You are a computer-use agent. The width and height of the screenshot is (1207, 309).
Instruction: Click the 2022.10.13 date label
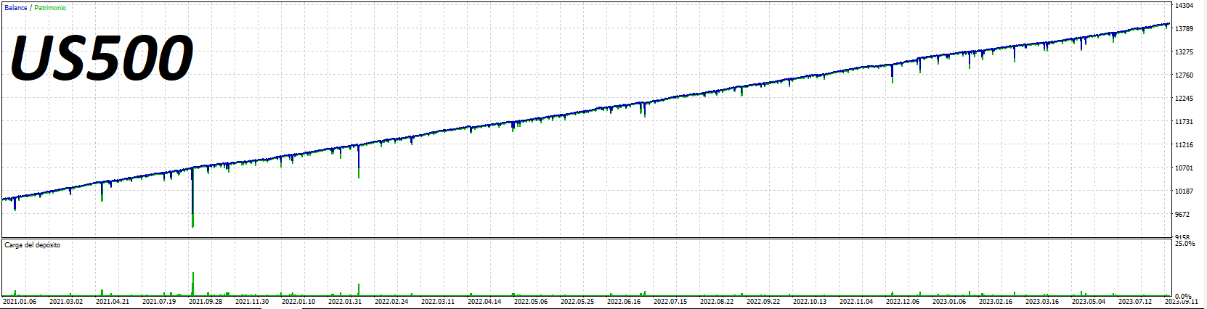coord(810,302)
